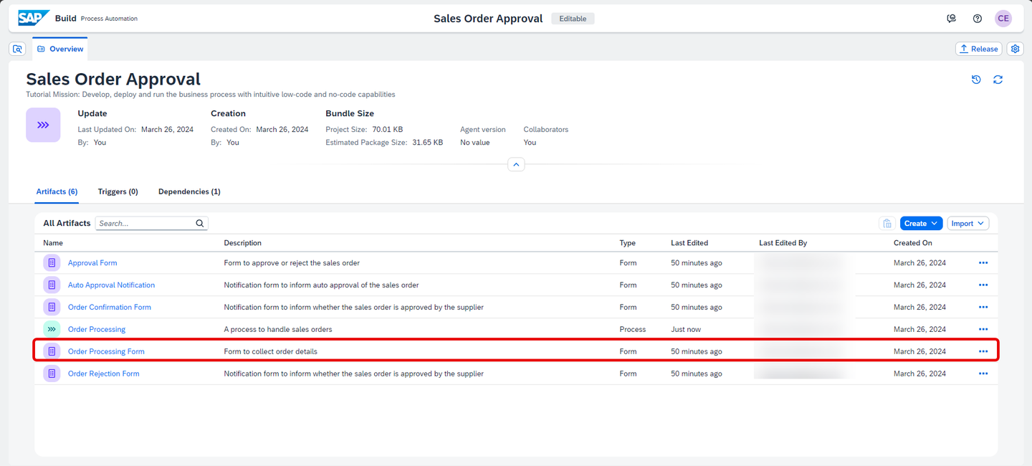This screenshot has width=1032, height=466.
Task: Open the Auto Approval Notification link
Action: coord(111,285)
